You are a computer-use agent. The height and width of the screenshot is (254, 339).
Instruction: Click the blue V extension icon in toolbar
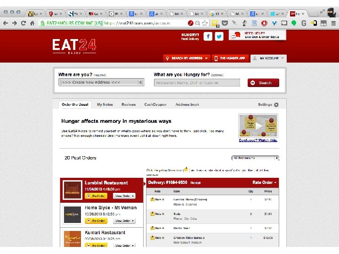pos(274,23)
